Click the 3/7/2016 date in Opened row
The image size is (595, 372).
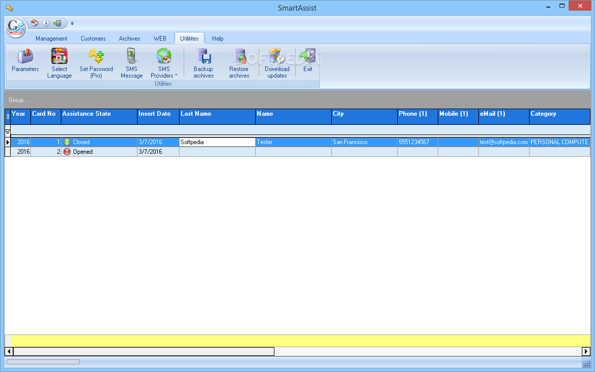tap(150, 151)
